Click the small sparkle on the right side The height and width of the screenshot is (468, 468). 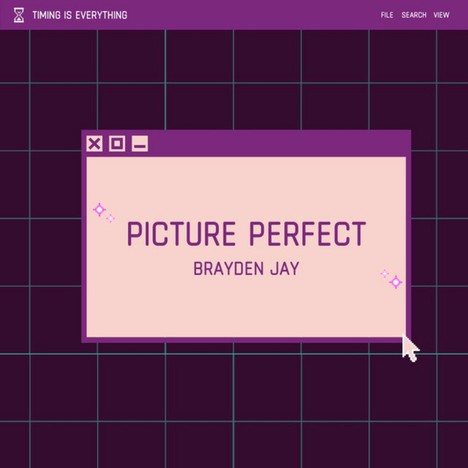click(385, 273)
